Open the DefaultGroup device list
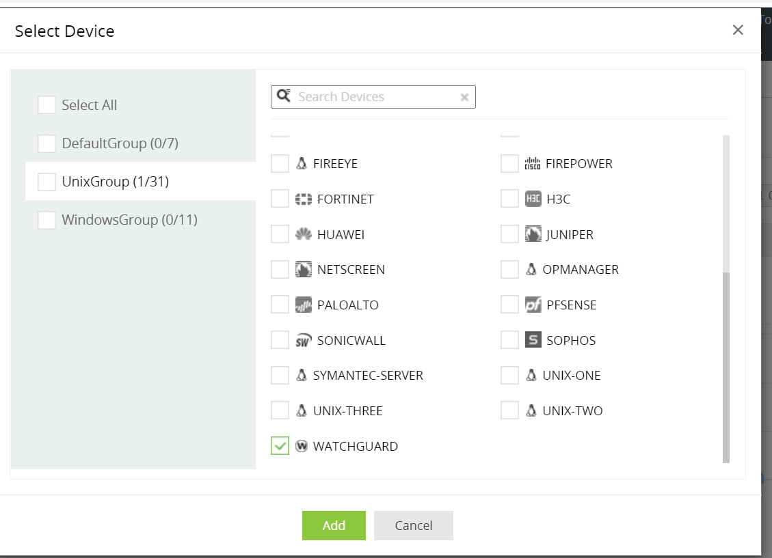This screenshot has height=558, width=772. coord(120,143)
